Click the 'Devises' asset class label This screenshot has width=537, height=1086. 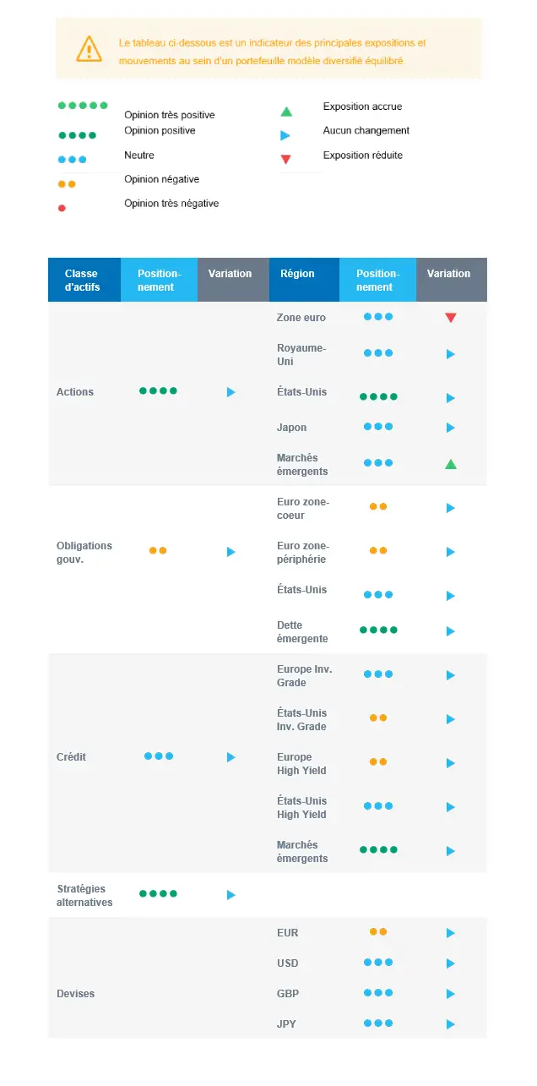[x=76, y=994]
